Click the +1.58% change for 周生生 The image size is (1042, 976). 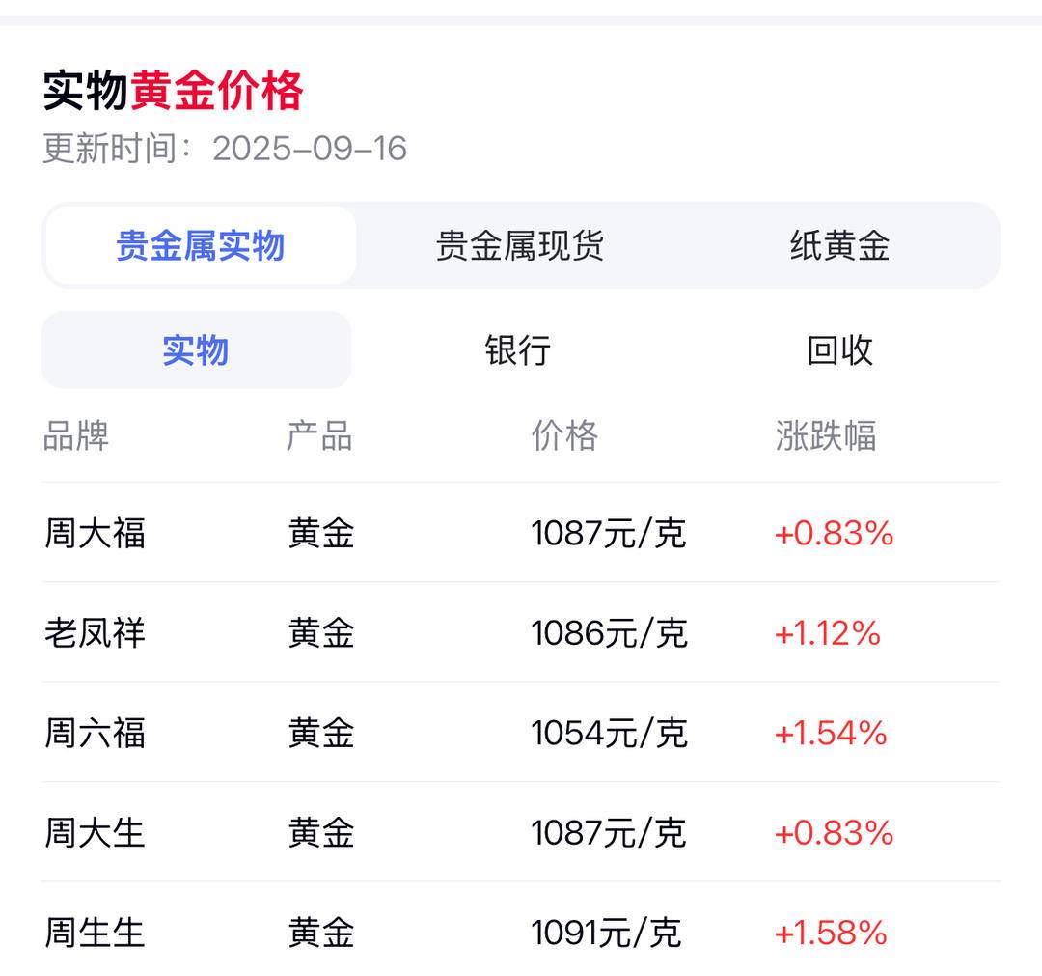coord(831,933)
